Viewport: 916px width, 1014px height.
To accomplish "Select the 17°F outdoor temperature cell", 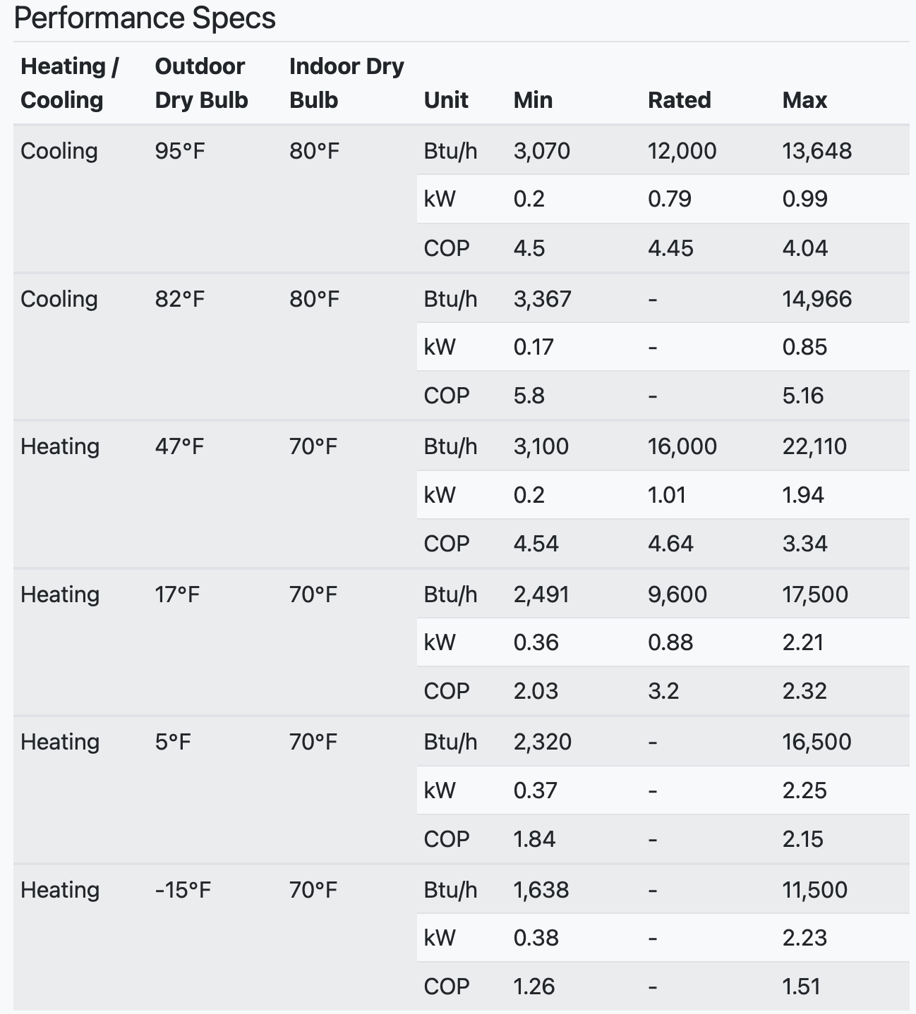I will tap(177, 594).
